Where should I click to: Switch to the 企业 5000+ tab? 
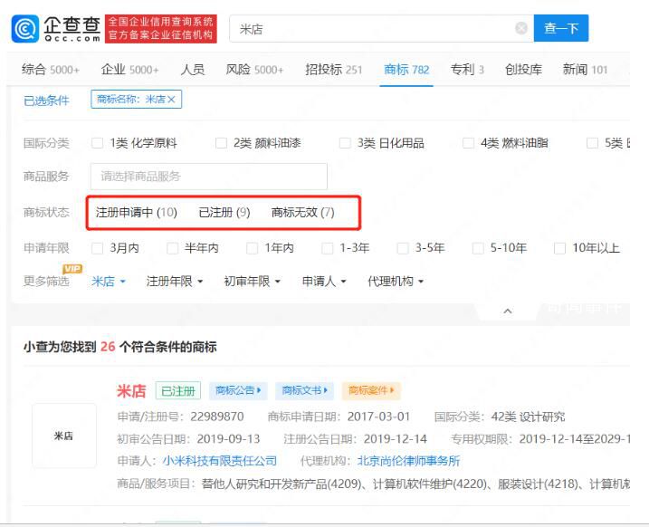click(x=130, y=69)
